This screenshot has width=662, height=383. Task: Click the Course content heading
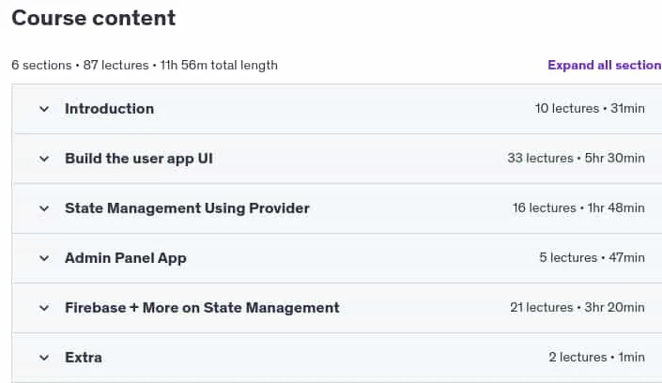(x=93, y=18)
